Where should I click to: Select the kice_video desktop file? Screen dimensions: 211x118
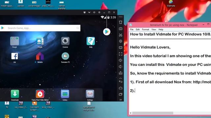coord(48,105)
